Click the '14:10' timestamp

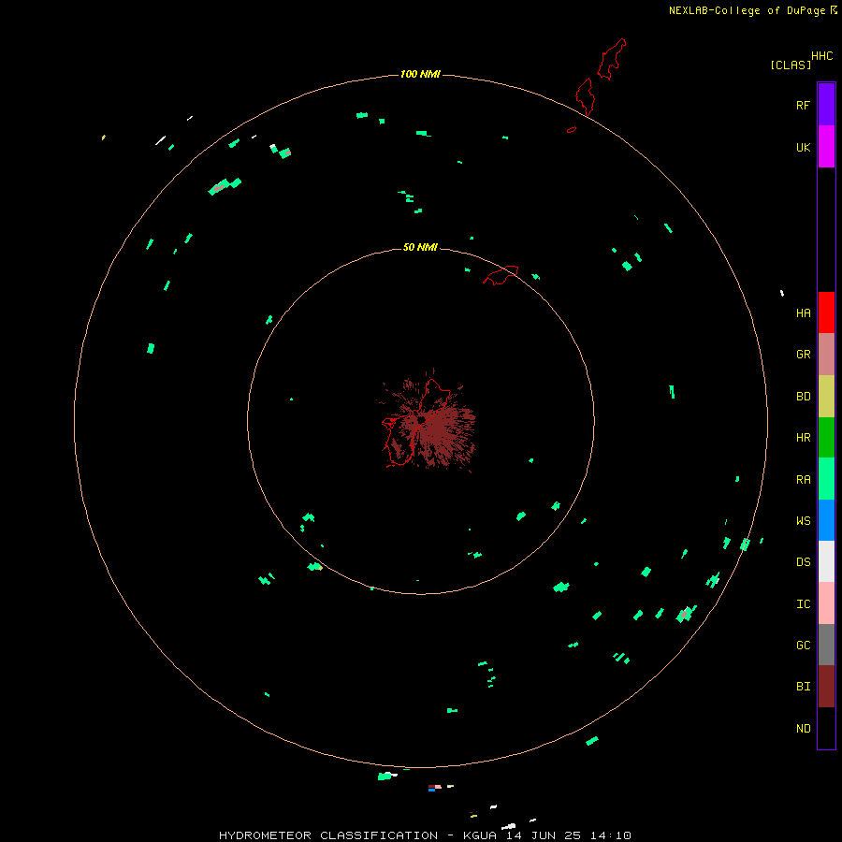[611, 835]
